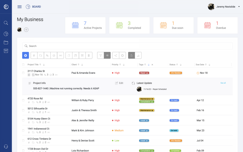This screenshot has width=243, height=152.
Task: Toggle the eye visibility button in toolbar
Action: click(107, 55)
